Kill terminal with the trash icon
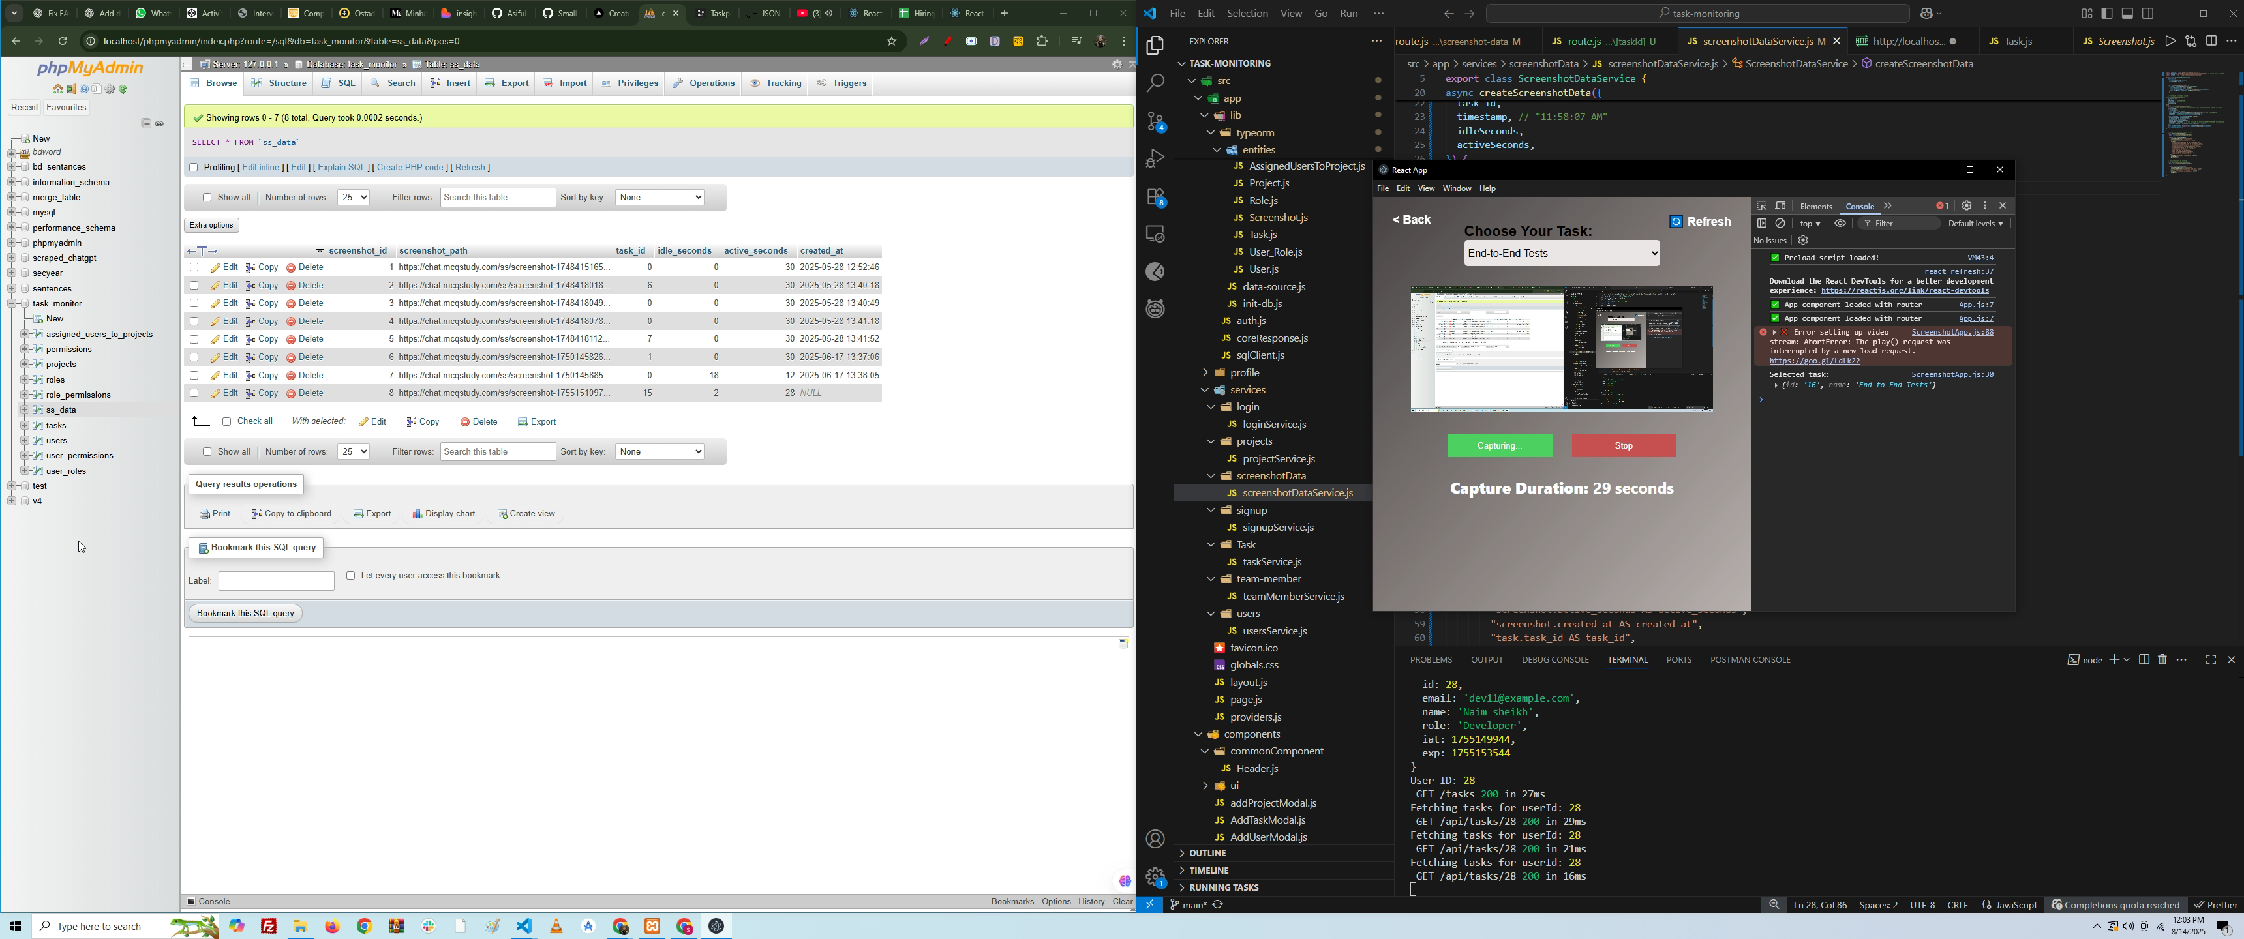This screenshot has width=2244, height=939. tap(2162, 659)
